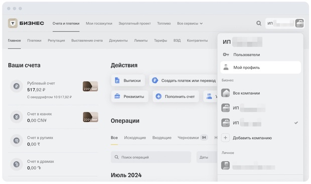Click the person icon next to Мой профиль

pyautogui.click(x=226, y=67)
